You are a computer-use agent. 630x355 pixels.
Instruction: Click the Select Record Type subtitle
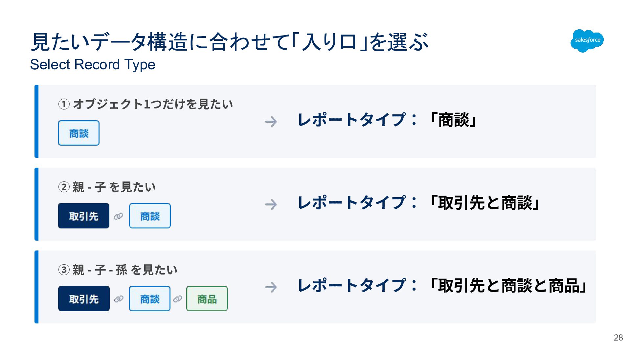[93, 64]
